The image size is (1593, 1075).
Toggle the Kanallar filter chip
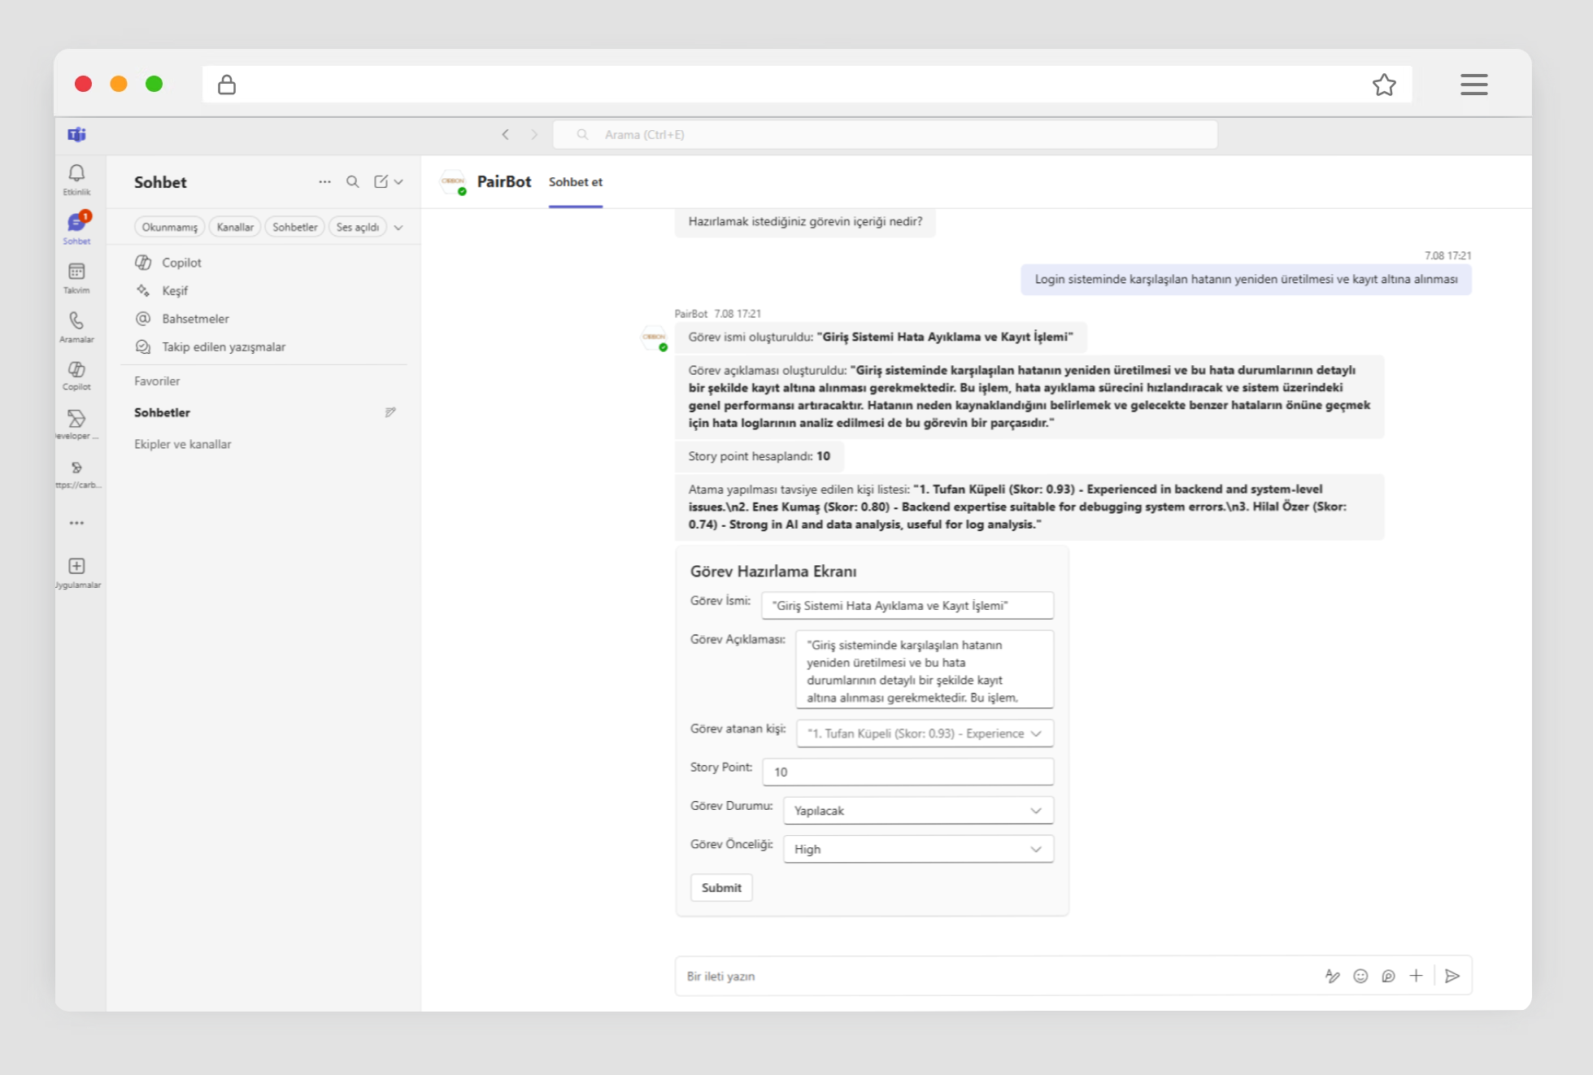tap(234, 227)
